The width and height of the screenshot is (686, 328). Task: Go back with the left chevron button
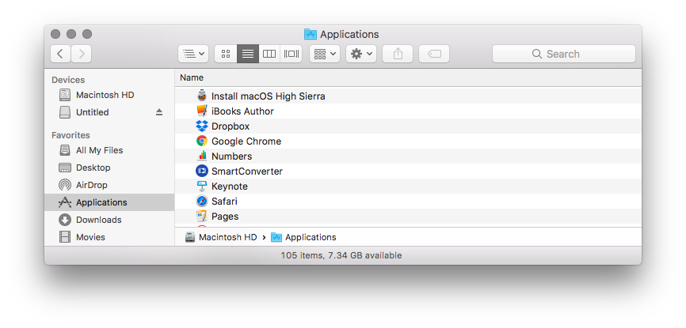tap(60, 54)
